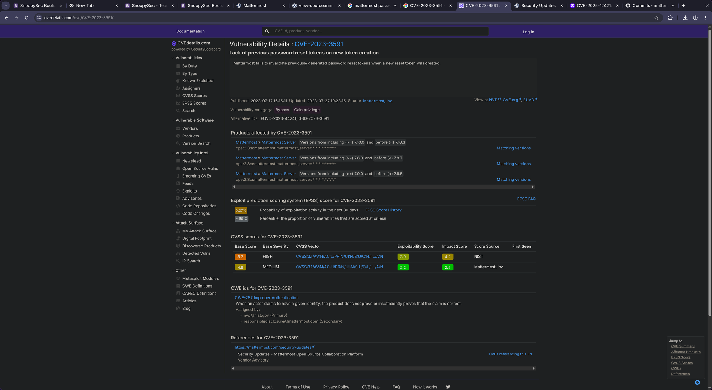Open Matching versions for the 7.10.0 row
Image resolution: width=712 pixels, height=390 pixels.
pos(514,148)
